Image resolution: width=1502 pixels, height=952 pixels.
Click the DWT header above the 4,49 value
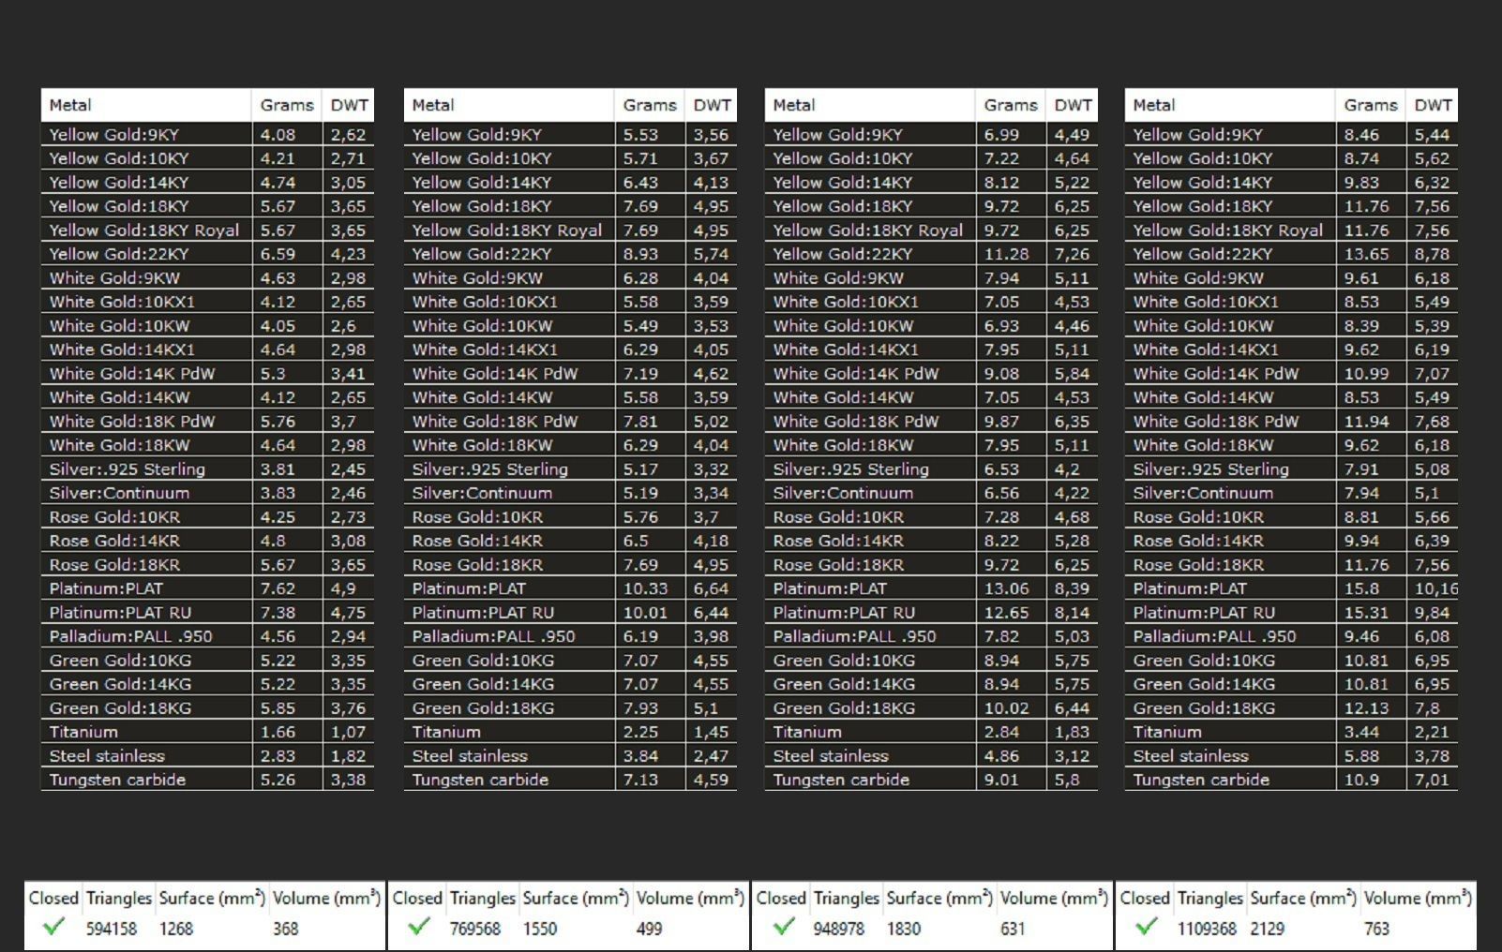pos(1073,105)
